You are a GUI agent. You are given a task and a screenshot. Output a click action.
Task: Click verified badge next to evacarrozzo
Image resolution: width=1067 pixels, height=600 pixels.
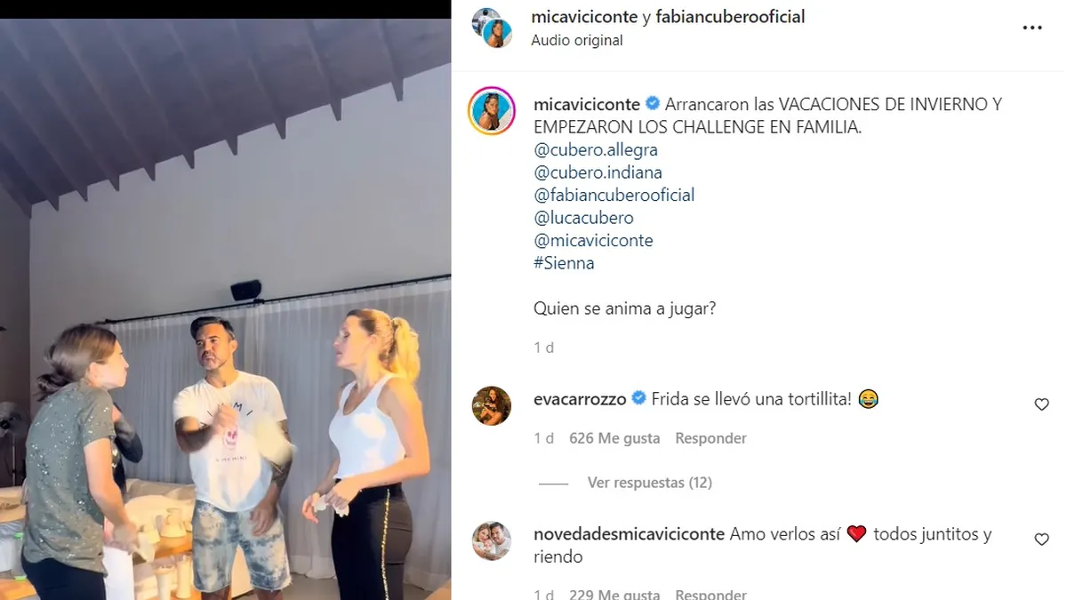tap(638, 399)
